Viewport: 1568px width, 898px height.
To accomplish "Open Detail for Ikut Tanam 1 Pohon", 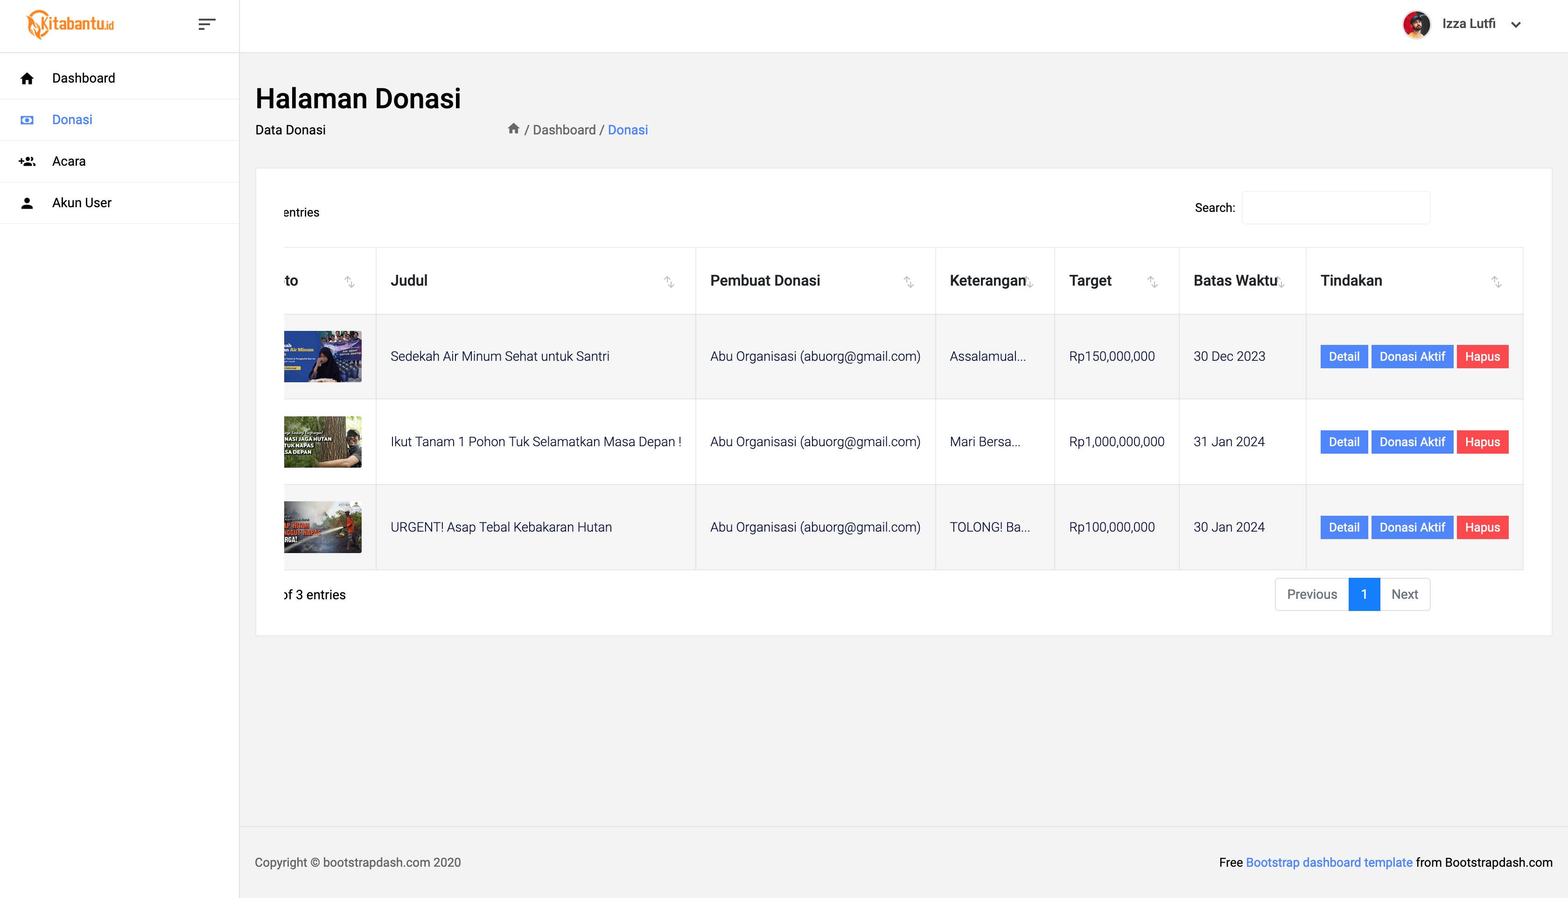I will click(1344, 442).
